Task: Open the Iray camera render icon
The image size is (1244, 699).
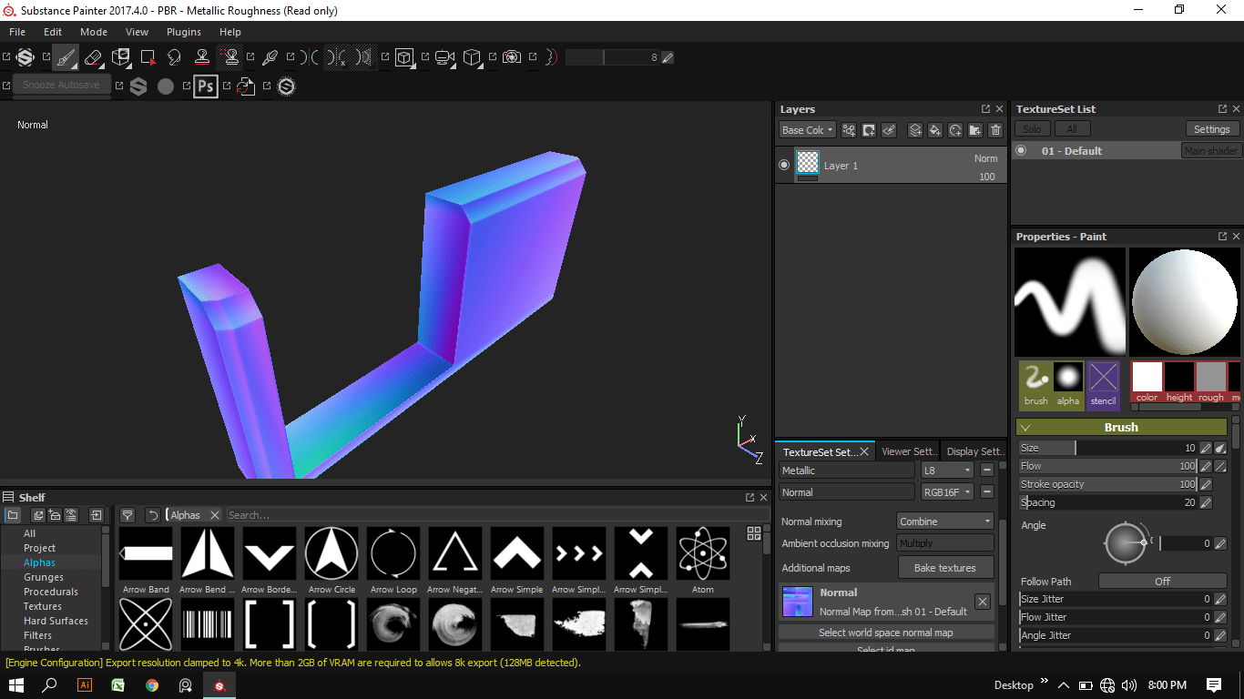Action: (512, 57)
